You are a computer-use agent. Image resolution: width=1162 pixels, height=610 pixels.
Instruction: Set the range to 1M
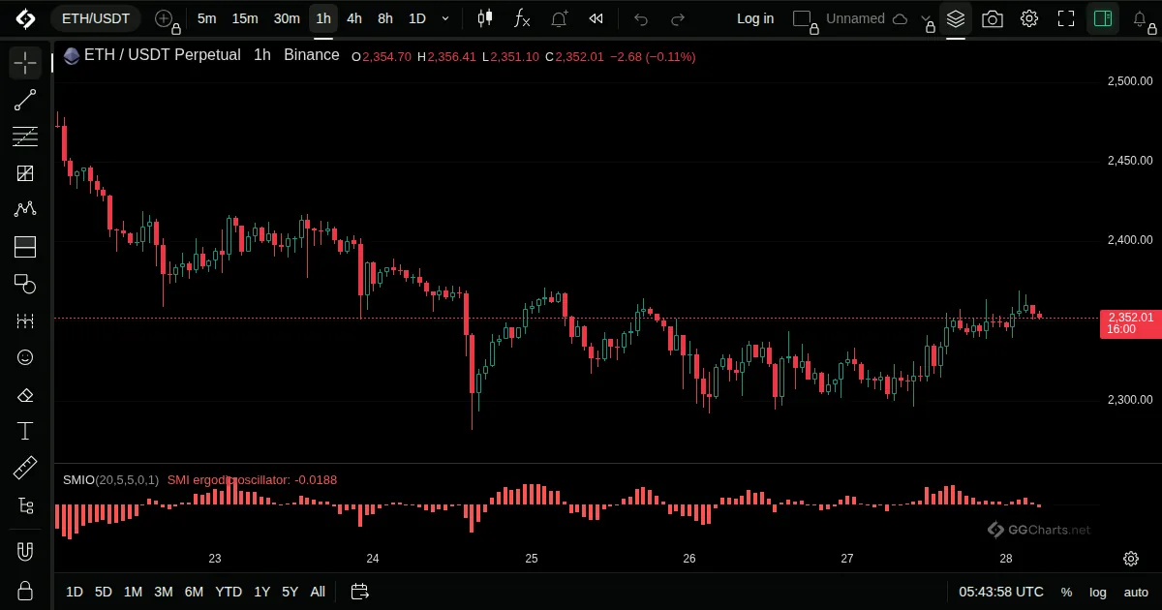(133, 592)
